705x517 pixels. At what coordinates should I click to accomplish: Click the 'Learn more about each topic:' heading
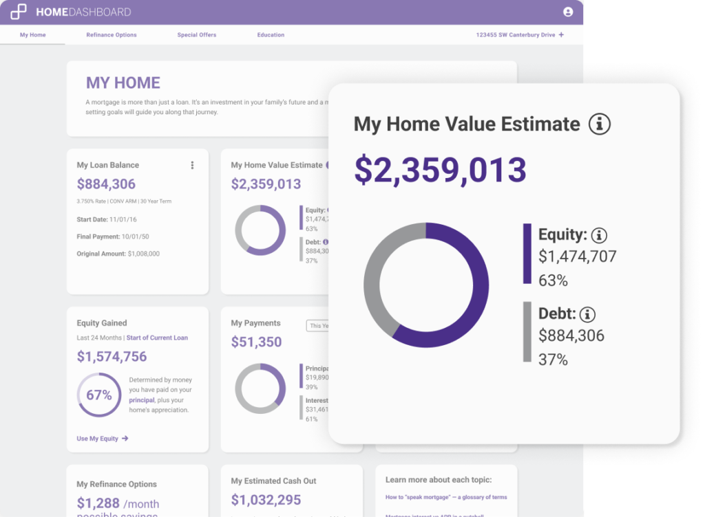click(439, 480)
